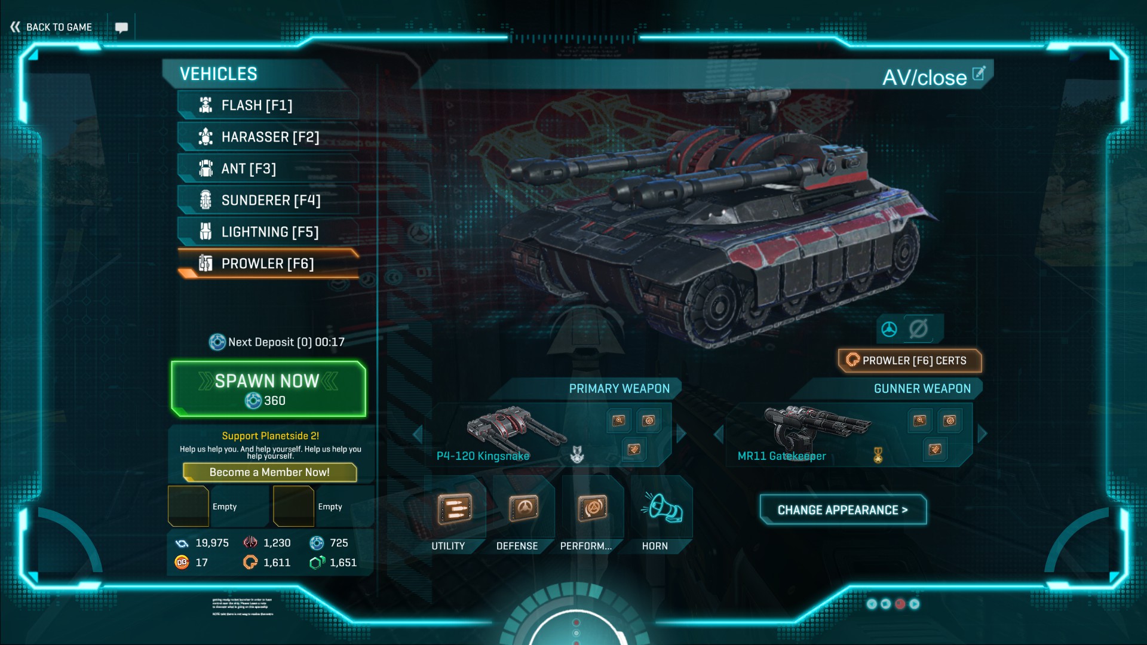Select LIGHTNING [F5] from vehicle list
The width and height of the screenshot is (1147, 645).
pyautogui.click(x=268, y=232)
